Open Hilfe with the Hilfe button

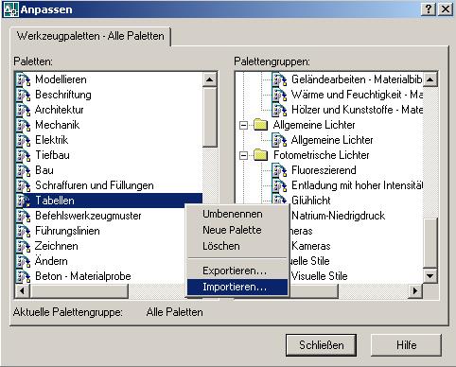click(406, 345)
